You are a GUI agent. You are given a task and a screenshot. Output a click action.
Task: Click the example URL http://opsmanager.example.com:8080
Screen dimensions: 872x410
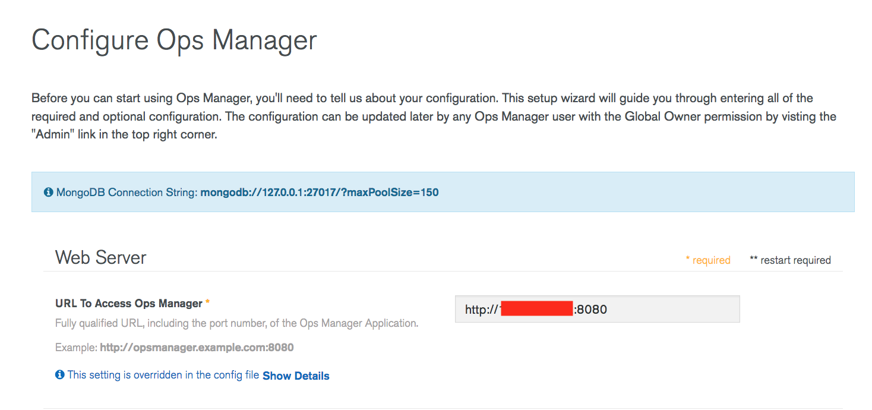(x=197, y=347)
